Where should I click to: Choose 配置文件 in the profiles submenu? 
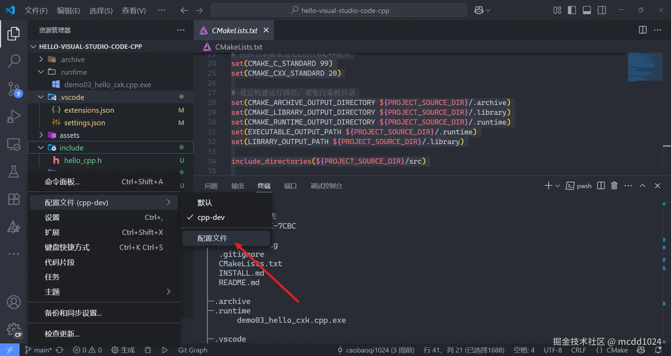click(226, 238)
